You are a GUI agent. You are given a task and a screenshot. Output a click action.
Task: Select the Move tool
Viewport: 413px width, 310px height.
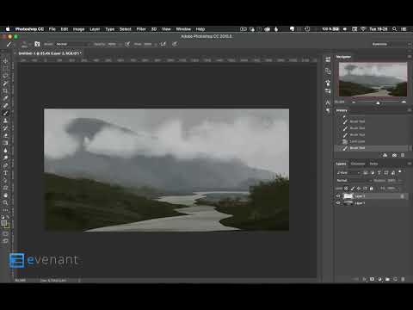click(5, 61)
